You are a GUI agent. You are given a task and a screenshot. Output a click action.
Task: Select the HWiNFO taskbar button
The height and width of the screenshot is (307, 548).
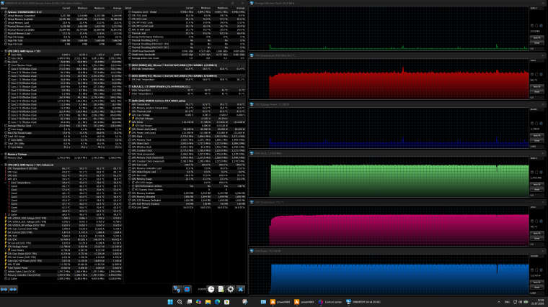coord(363,302)
